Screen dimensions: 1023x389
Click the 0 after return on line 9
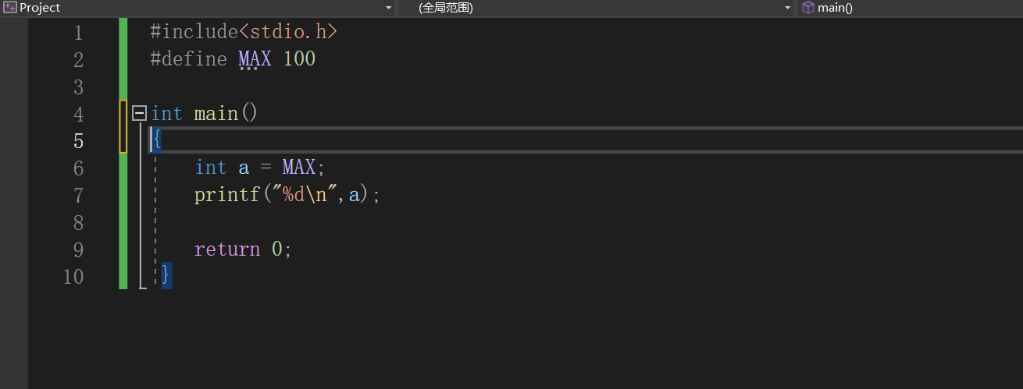pyautogui.click(x=276, y=249)
